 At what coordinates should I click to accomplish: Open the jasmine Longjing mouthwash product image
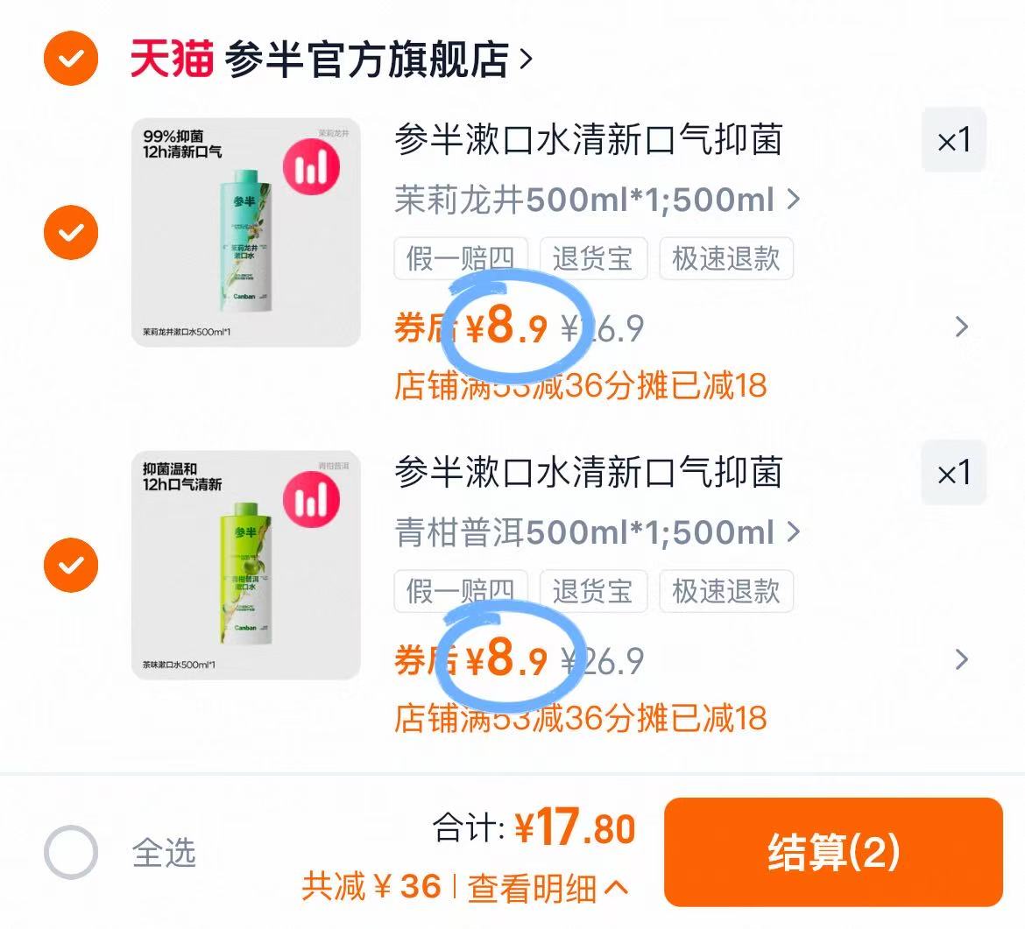pyautogui.click(x=246, y=233)
